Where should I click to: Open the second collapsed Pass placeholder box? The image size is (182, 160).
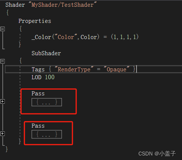point(47,134)
